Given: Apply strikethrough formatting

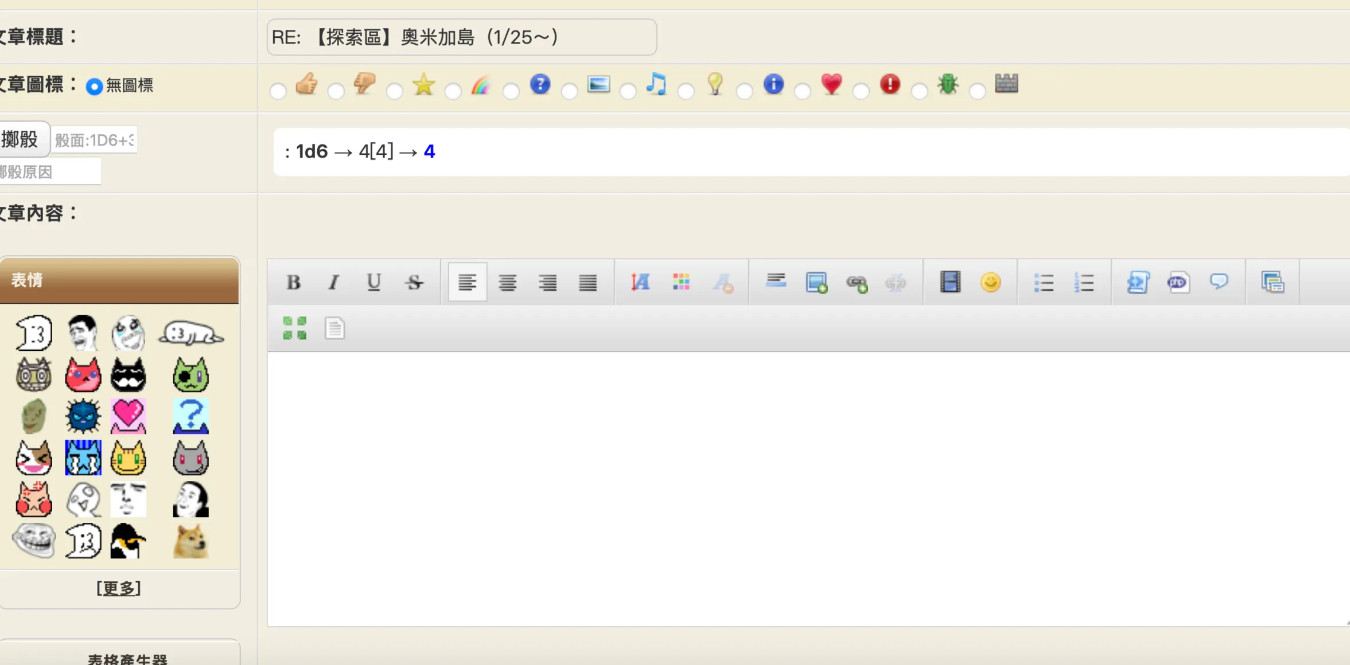Looking at the screenshot, I should click(x=414, y=282).
